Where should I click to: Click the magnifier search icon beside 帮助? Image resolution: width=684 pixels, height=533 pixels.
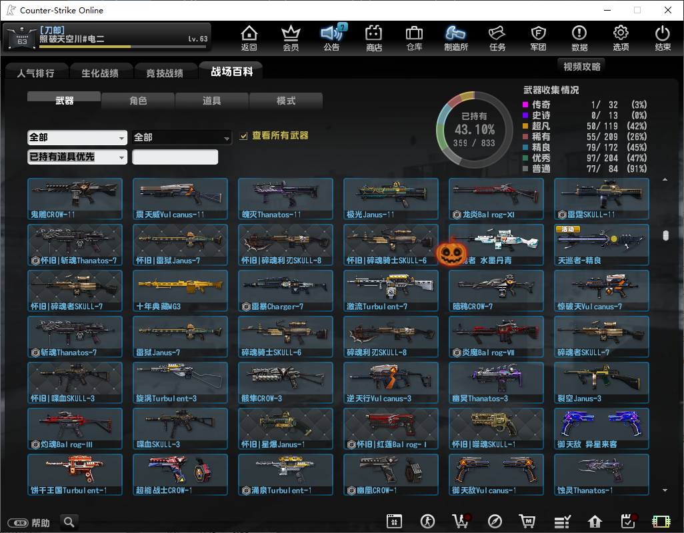coord(69,522)
